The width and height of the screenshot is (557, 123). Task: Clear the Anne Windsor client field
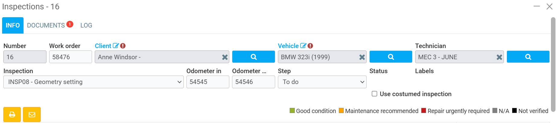pos(225,57)
